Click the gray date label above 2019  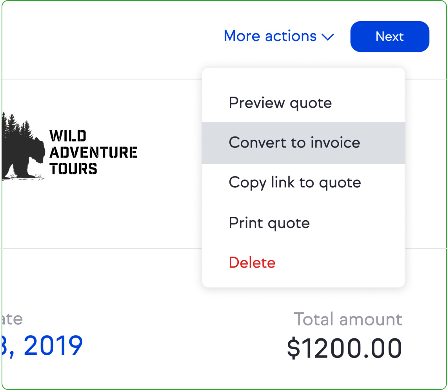12,319
